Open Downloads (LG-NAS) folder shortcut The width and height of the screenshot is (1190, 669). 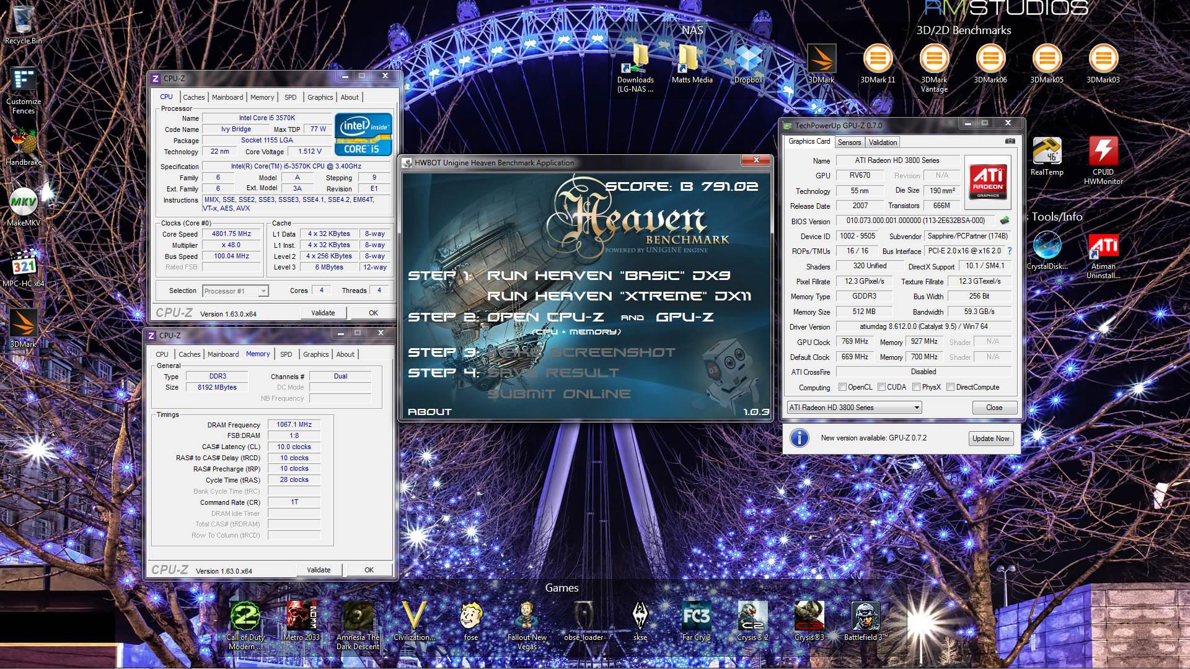[x=635, y=68]
